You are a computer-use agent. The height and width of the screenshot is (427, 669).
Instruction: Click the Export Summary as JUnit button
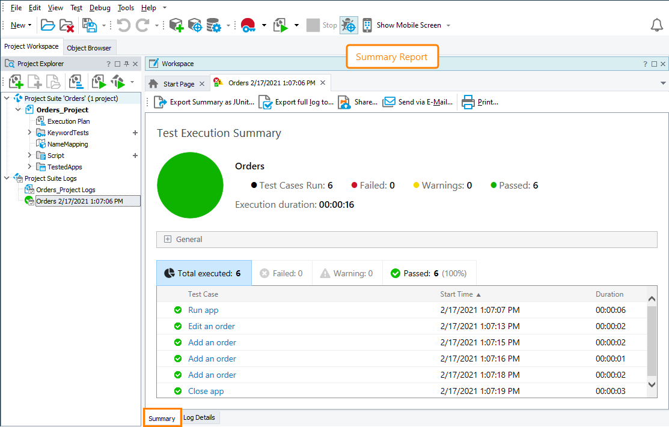pos(204,101)
